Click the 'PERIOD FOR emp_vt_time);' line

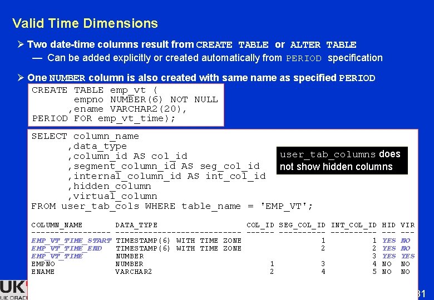click(x=103, y=118)
